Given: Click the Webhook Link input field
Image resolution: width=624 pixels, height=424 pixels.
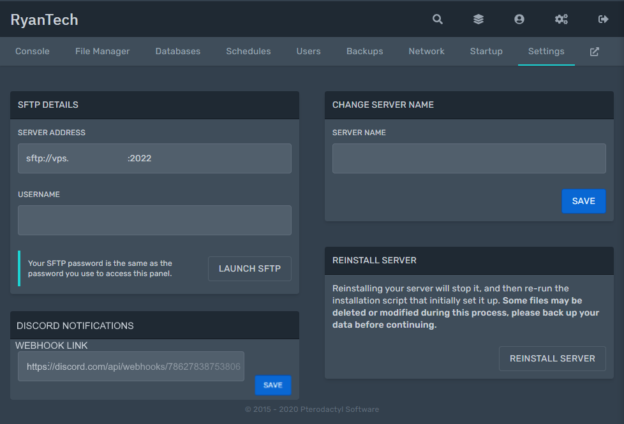Looking at the screenshot, I should [131, 367].
